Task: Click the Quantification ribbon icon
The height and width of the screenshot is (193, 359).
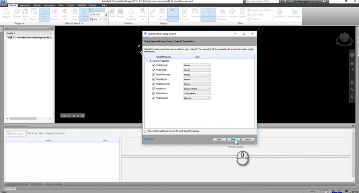Action: pyautogui.click(x=208, y=14)
